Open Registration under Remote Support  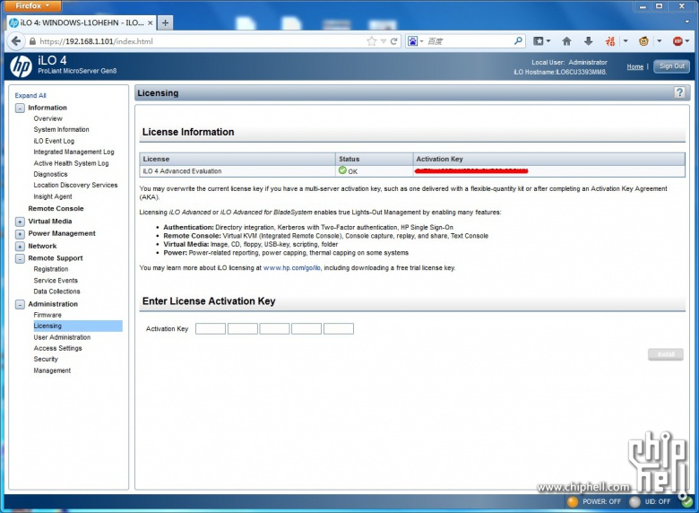(51, 269)
